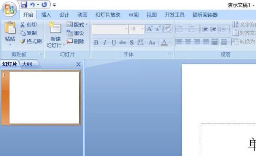Redo the last action

[44, 5]
